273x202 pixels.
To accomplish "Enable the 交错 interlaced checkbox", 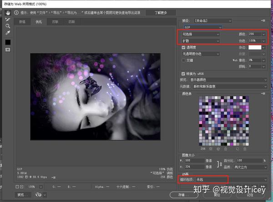I will pos(183,60).
